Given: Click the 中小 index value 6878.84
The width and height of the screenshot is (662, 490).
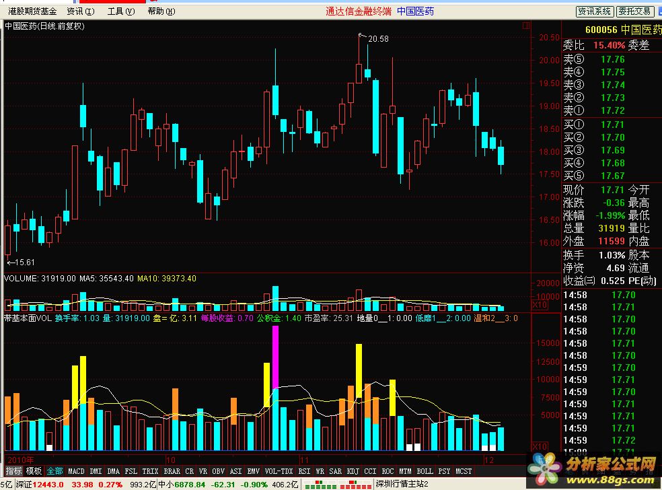Looking at the screenshot, I should [x=190, y=485].
